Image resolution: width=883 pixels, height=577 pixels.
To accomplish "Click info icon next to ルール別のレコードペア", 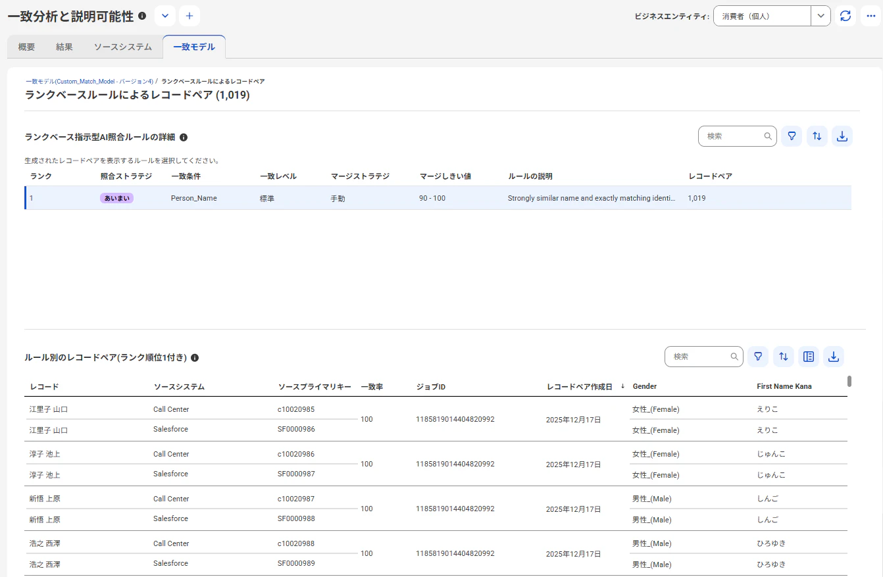I will pyautogui.click(x=195, y=358).
